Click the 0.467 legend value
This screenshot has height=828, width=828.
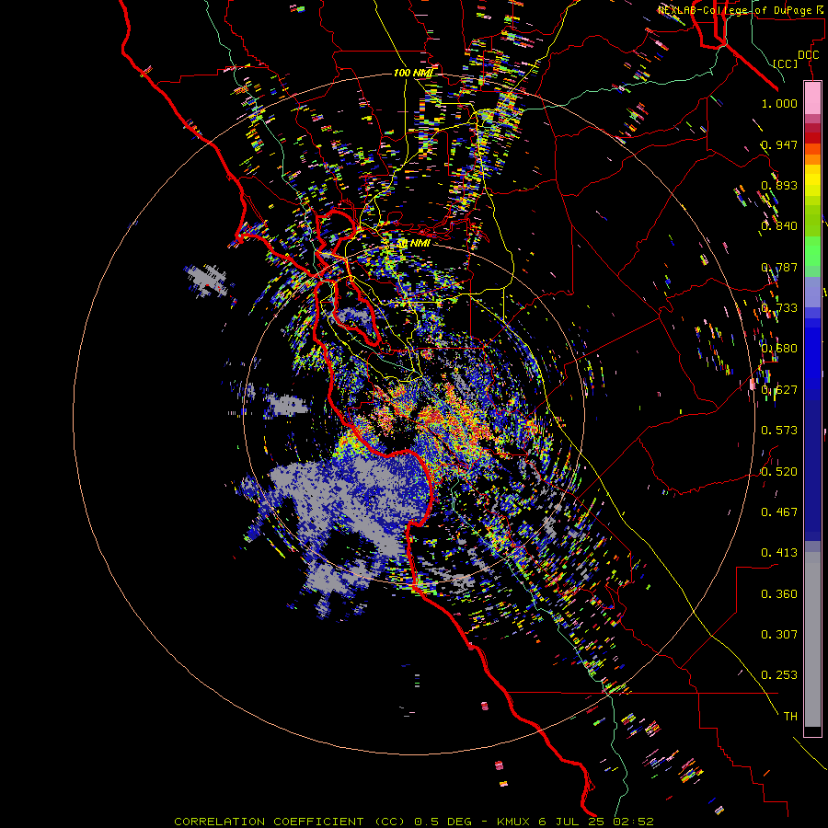779,512
